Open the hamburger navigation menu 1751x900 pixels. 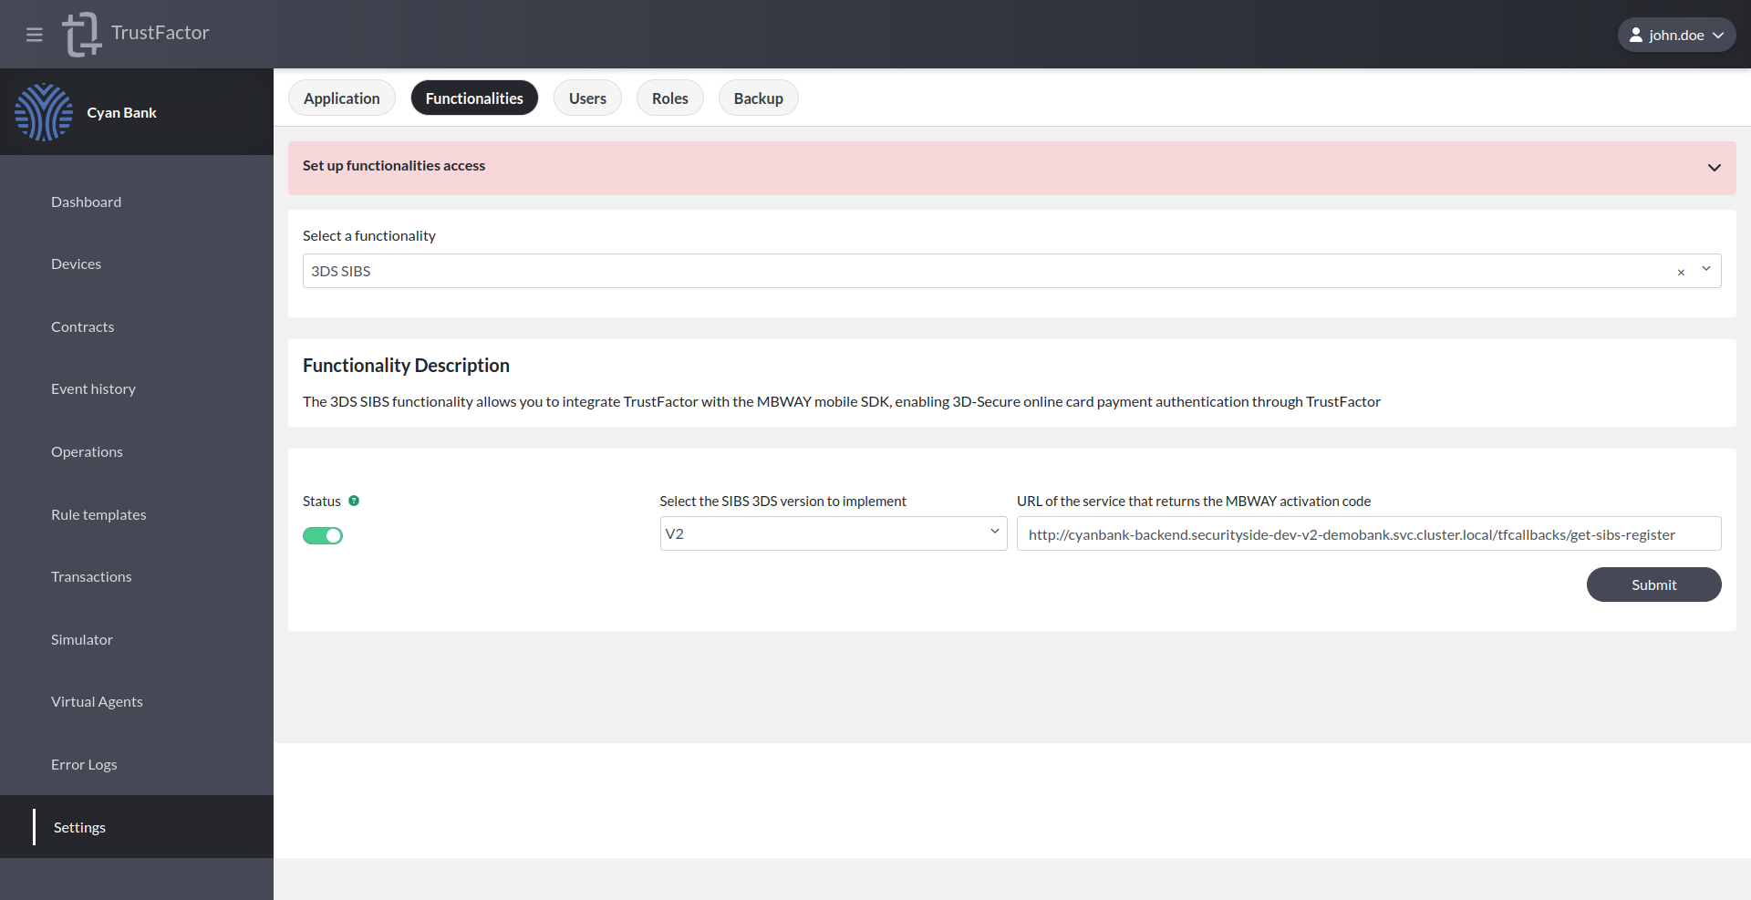35,35
